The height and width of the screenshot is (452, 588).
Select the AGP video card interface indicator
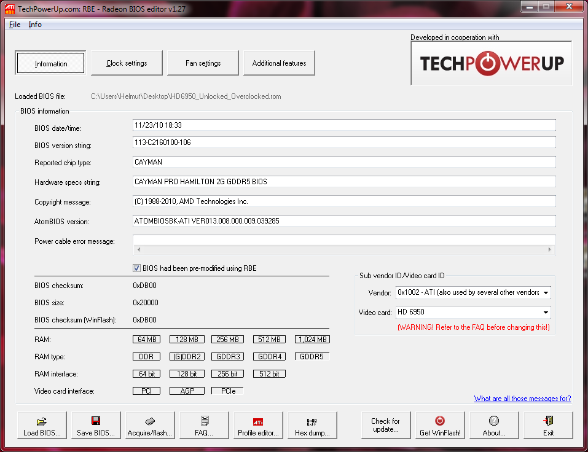[187, 391]
